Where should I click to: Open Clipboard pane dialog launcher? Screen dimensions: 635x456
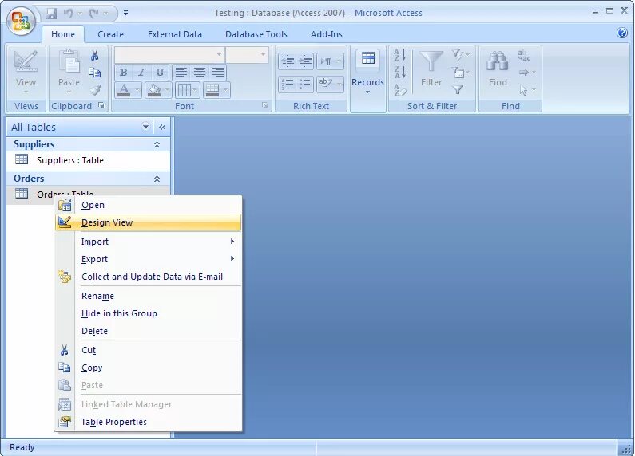pos(101,106)
